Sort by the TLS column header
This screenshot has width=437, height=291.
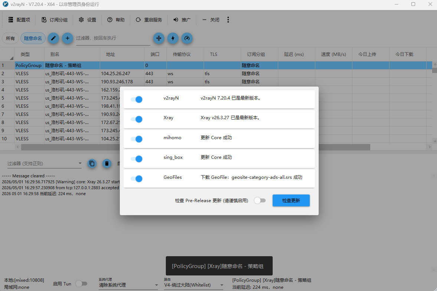click(x=222, y=54)
